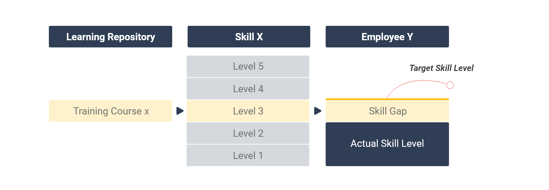549x190 pixels.
Task: Click the Actual Skill Level block
Action: (x=387, y=144)
